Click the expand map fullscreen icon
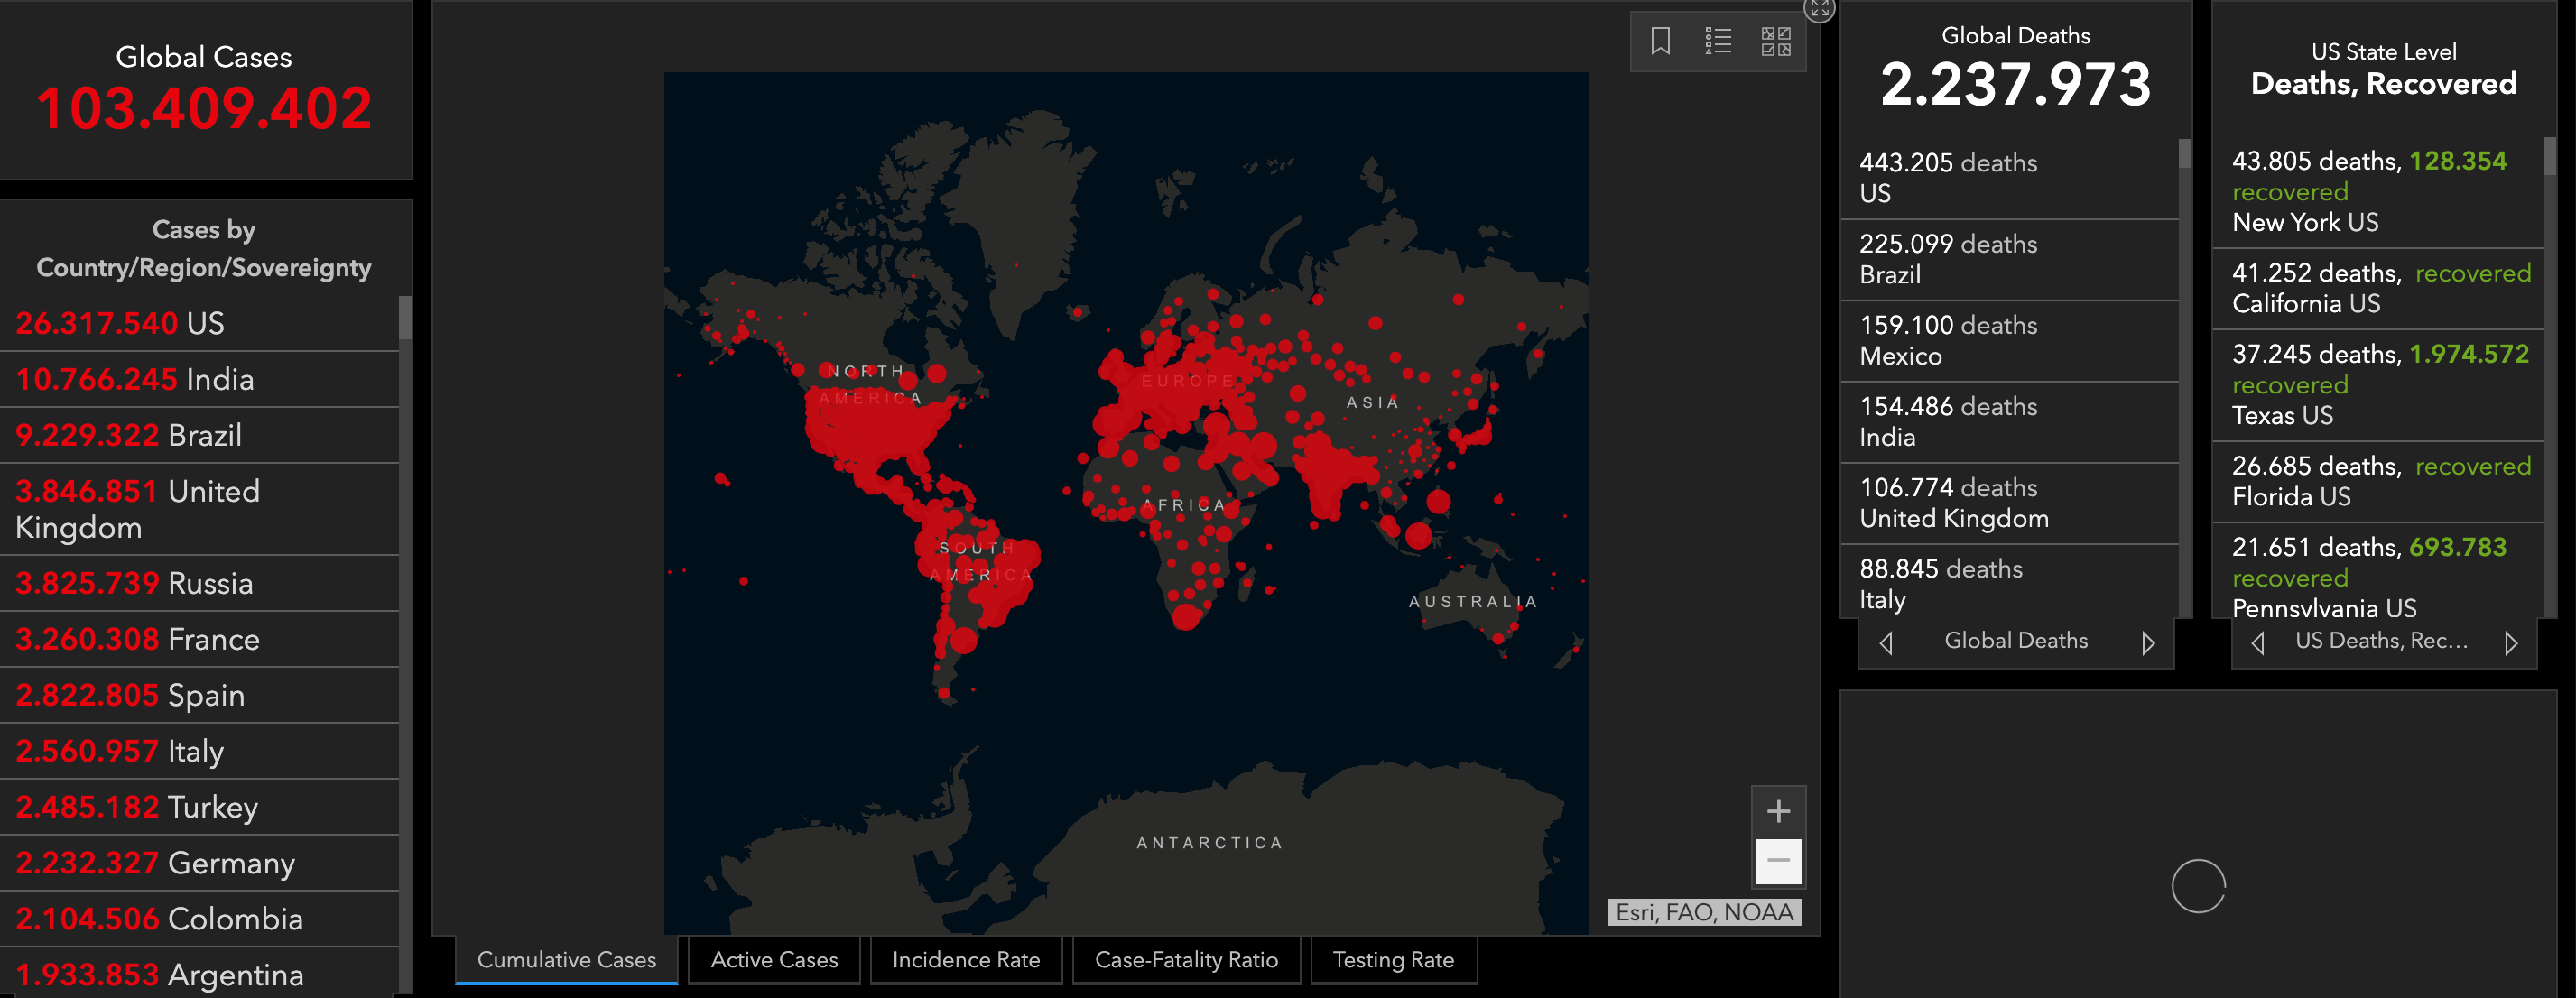2576x998 pixels. tap(1818, 9)
